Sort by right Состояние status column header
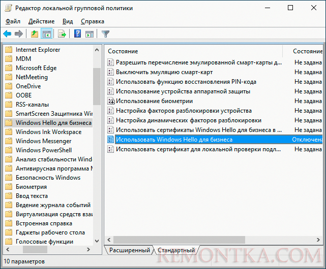This screenshot has width=326, height=269. pyautogui.click(x=307, y=51)
